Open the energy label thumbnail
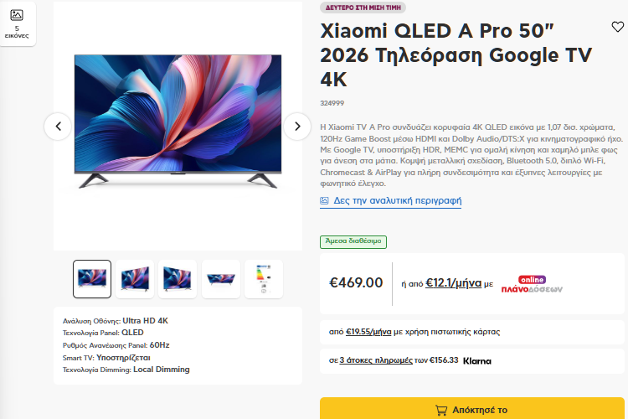The width and height of the screenshot is (628, 419). click(x=263, y=278)
